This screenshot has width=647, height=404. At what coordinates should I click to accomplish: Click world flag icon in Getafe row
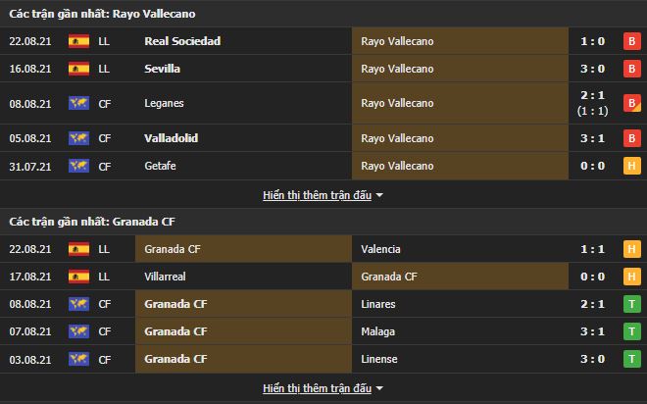(78, 166)
